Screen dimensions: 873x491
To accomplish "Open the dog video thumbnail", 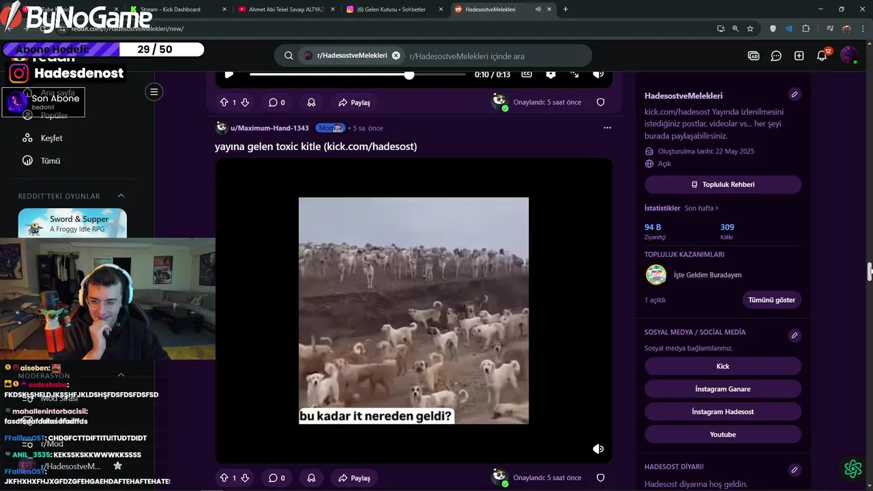I will 413,310.
